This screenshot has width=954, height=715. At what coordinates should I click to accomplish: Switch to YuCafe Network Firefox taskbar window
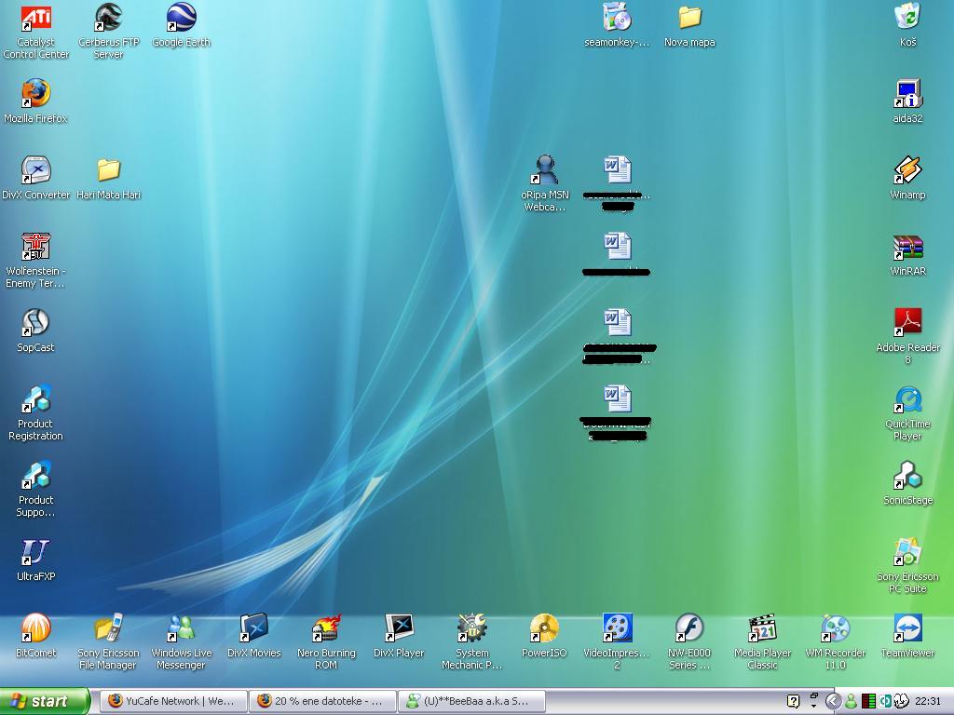coord(173,701)
